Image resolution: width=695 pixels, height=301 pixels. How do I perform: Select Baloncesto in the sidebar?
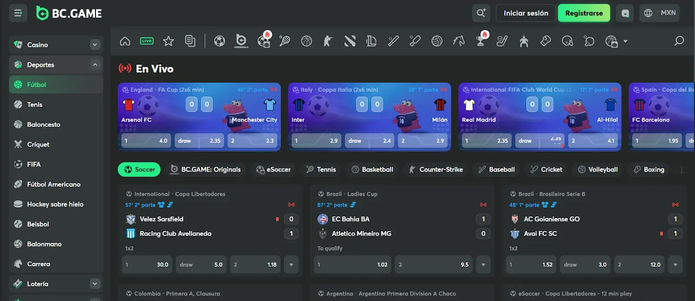click(x=56, y=125)
